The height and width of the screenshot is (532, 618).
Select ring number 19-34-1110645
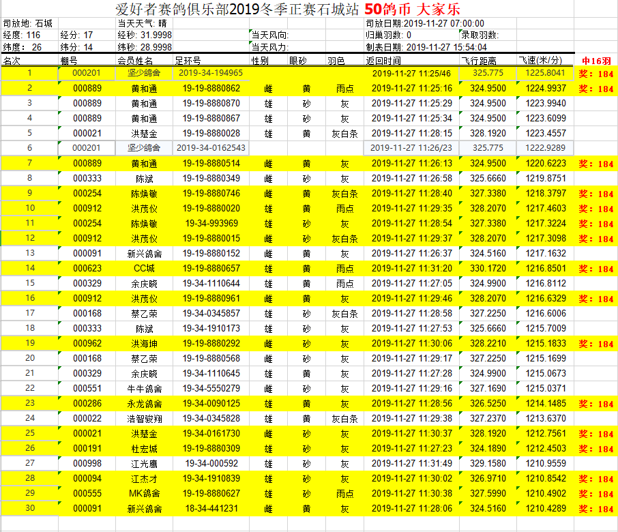pos(211,374)
